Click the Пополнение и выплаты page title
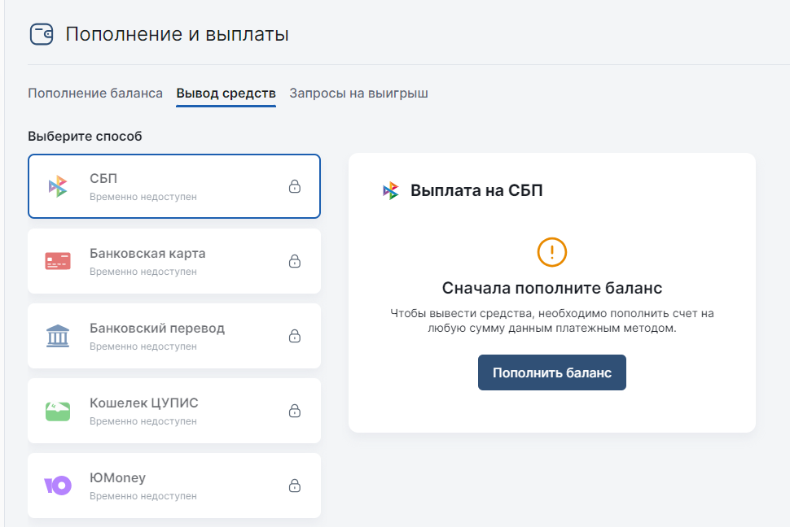 (x=177, y=34)
